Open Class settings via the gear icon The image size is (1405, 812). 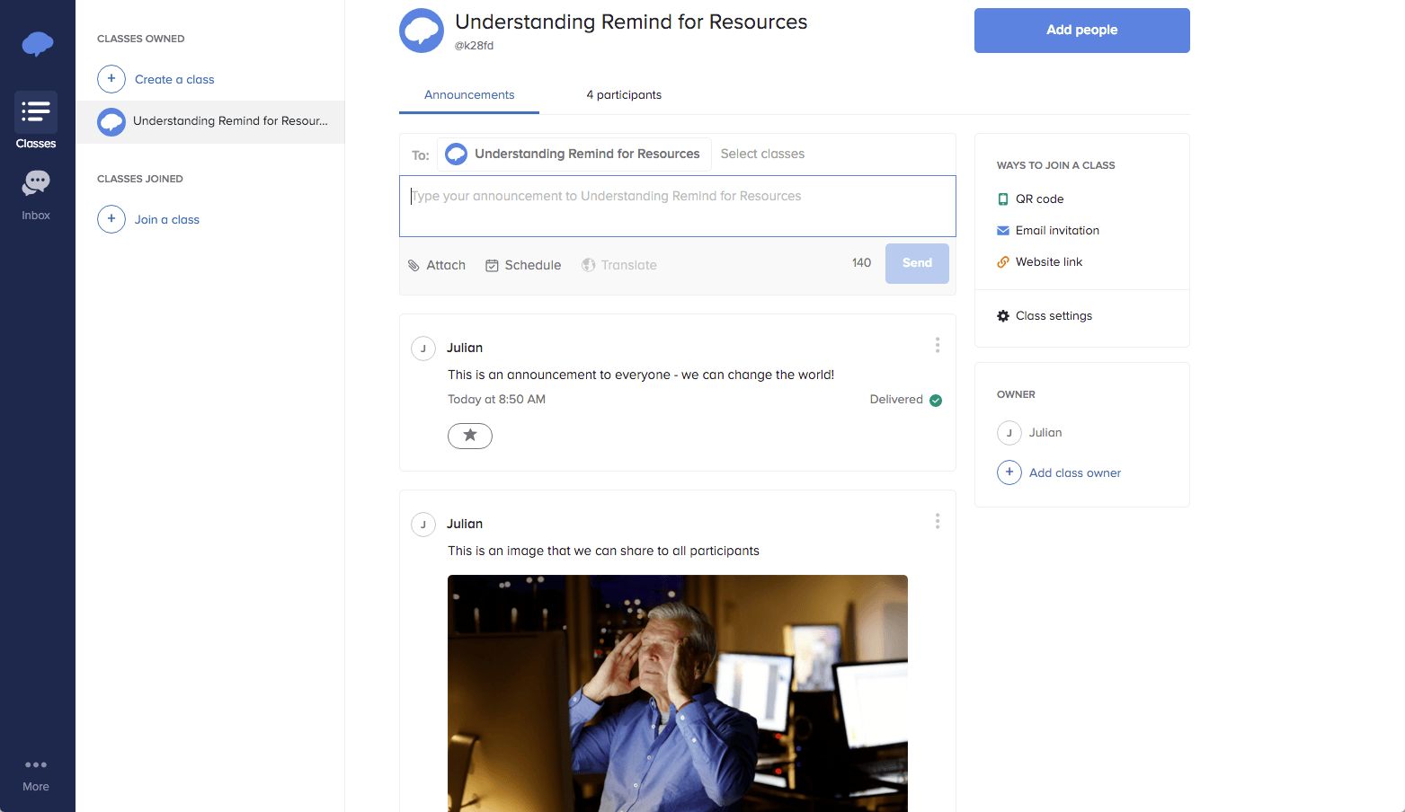[x=1002, y=315]
